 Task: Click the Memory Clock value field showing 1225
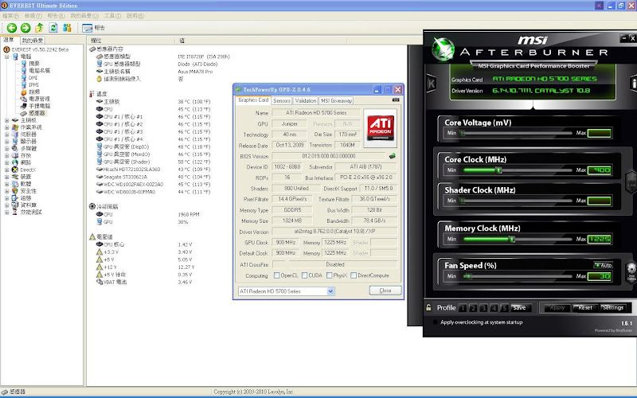click(x=600, y=239)
